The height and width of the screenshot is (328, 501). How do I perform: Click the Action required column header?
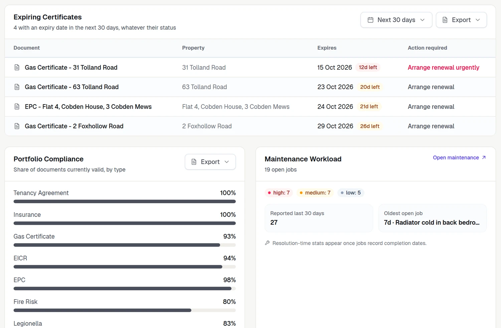(427, 48)
